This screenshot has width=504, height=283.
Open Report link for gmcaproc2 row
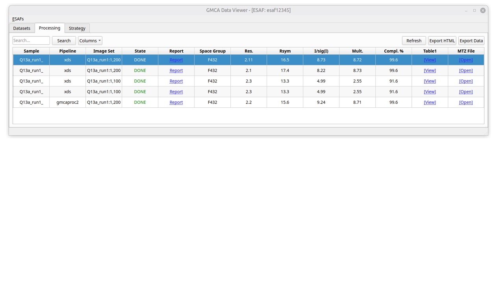point(176,102)
